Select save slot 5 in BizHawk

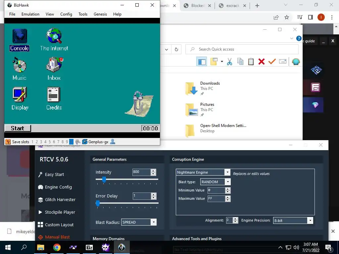coord(50,142)
